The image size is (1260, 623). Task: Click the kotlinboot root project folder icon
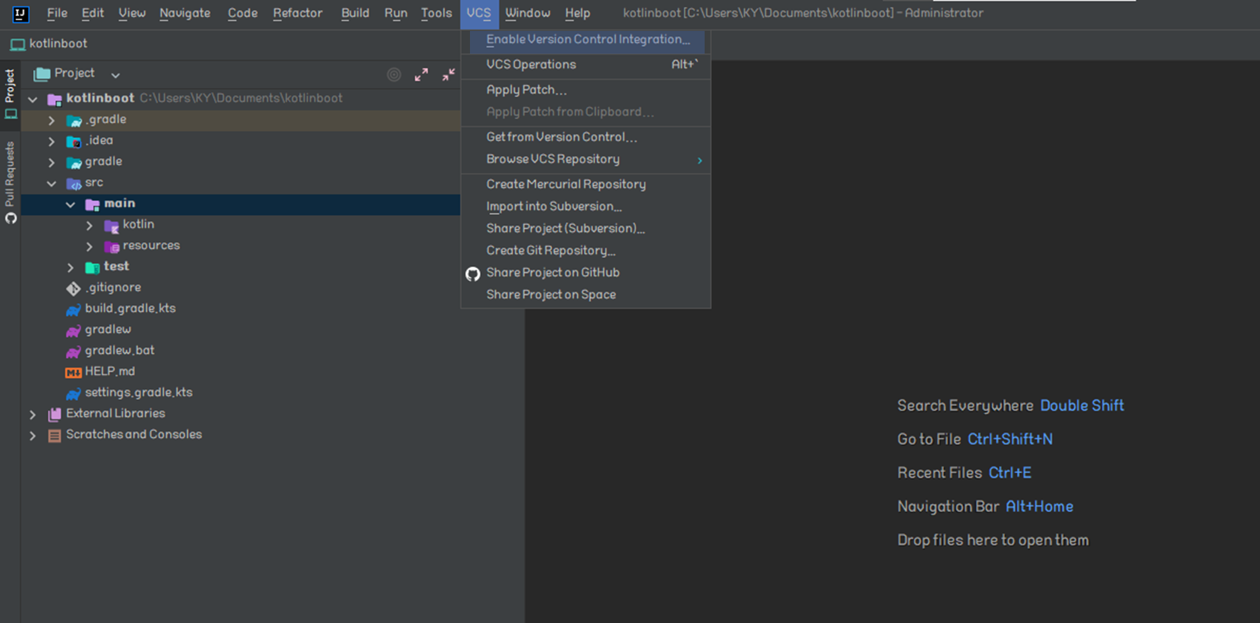[54, 99]
